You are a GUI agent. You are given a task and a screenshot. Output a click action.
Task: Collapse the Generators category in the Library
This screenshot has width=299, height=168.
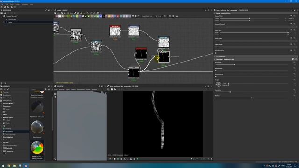[x=1, y=106]
